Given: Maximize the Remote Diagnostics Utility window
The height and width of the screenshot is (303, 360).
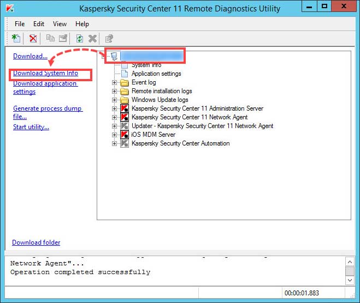Looking at the screenshot, I should (324, 7).
